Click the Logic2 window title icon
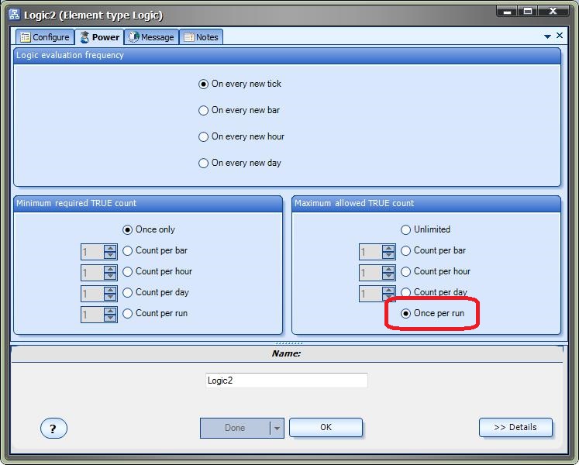579x465 pixels. tap(15, 15)
